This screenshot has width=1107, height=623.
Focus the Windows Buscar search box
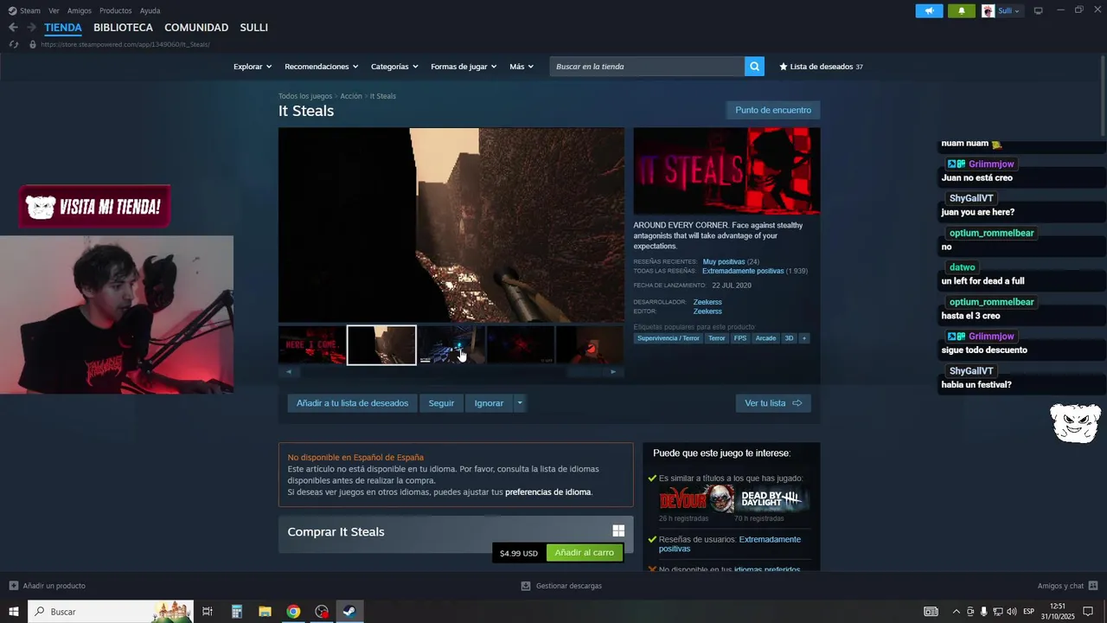point(111,612)
